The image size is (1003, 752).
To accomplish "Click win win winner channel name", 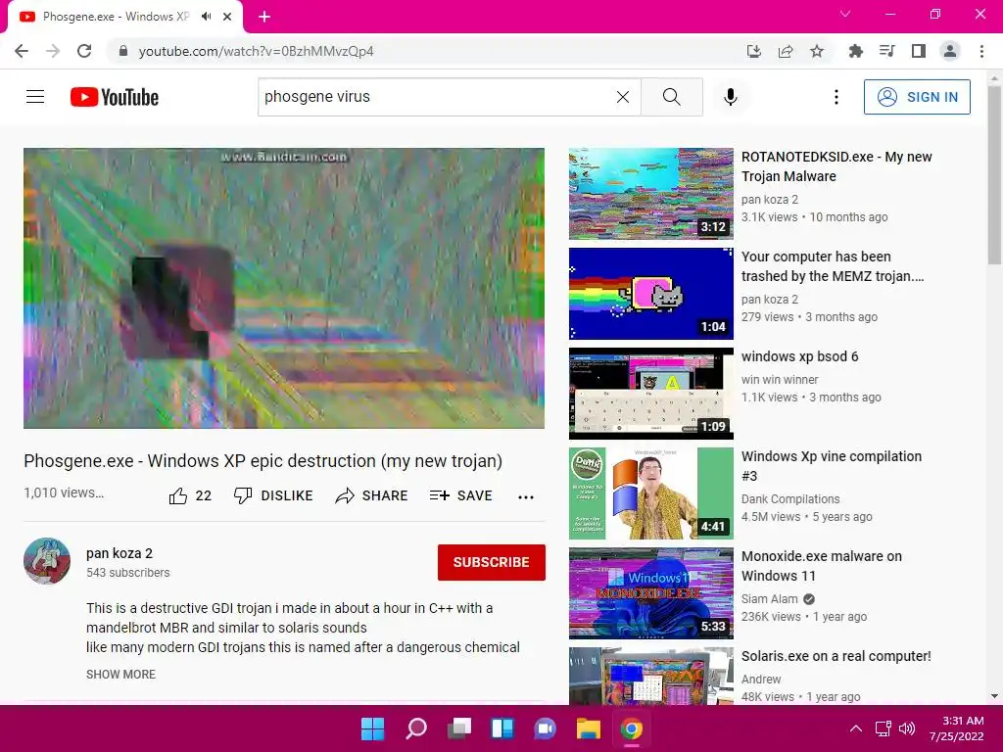I will pyautogui.click(x=779, y=380).
